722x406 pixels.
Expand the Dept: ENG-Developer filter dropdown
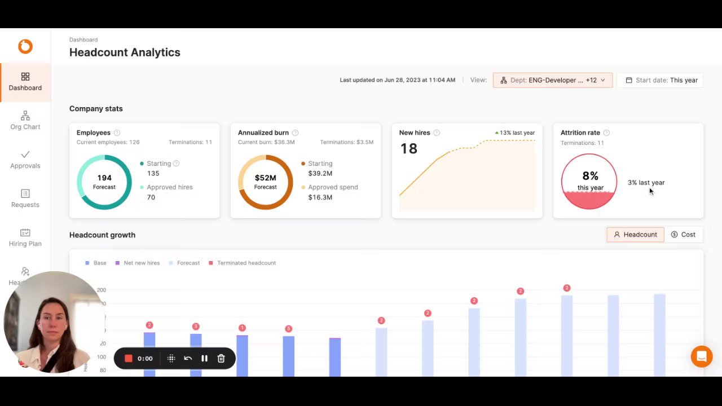tap(553, 80)
